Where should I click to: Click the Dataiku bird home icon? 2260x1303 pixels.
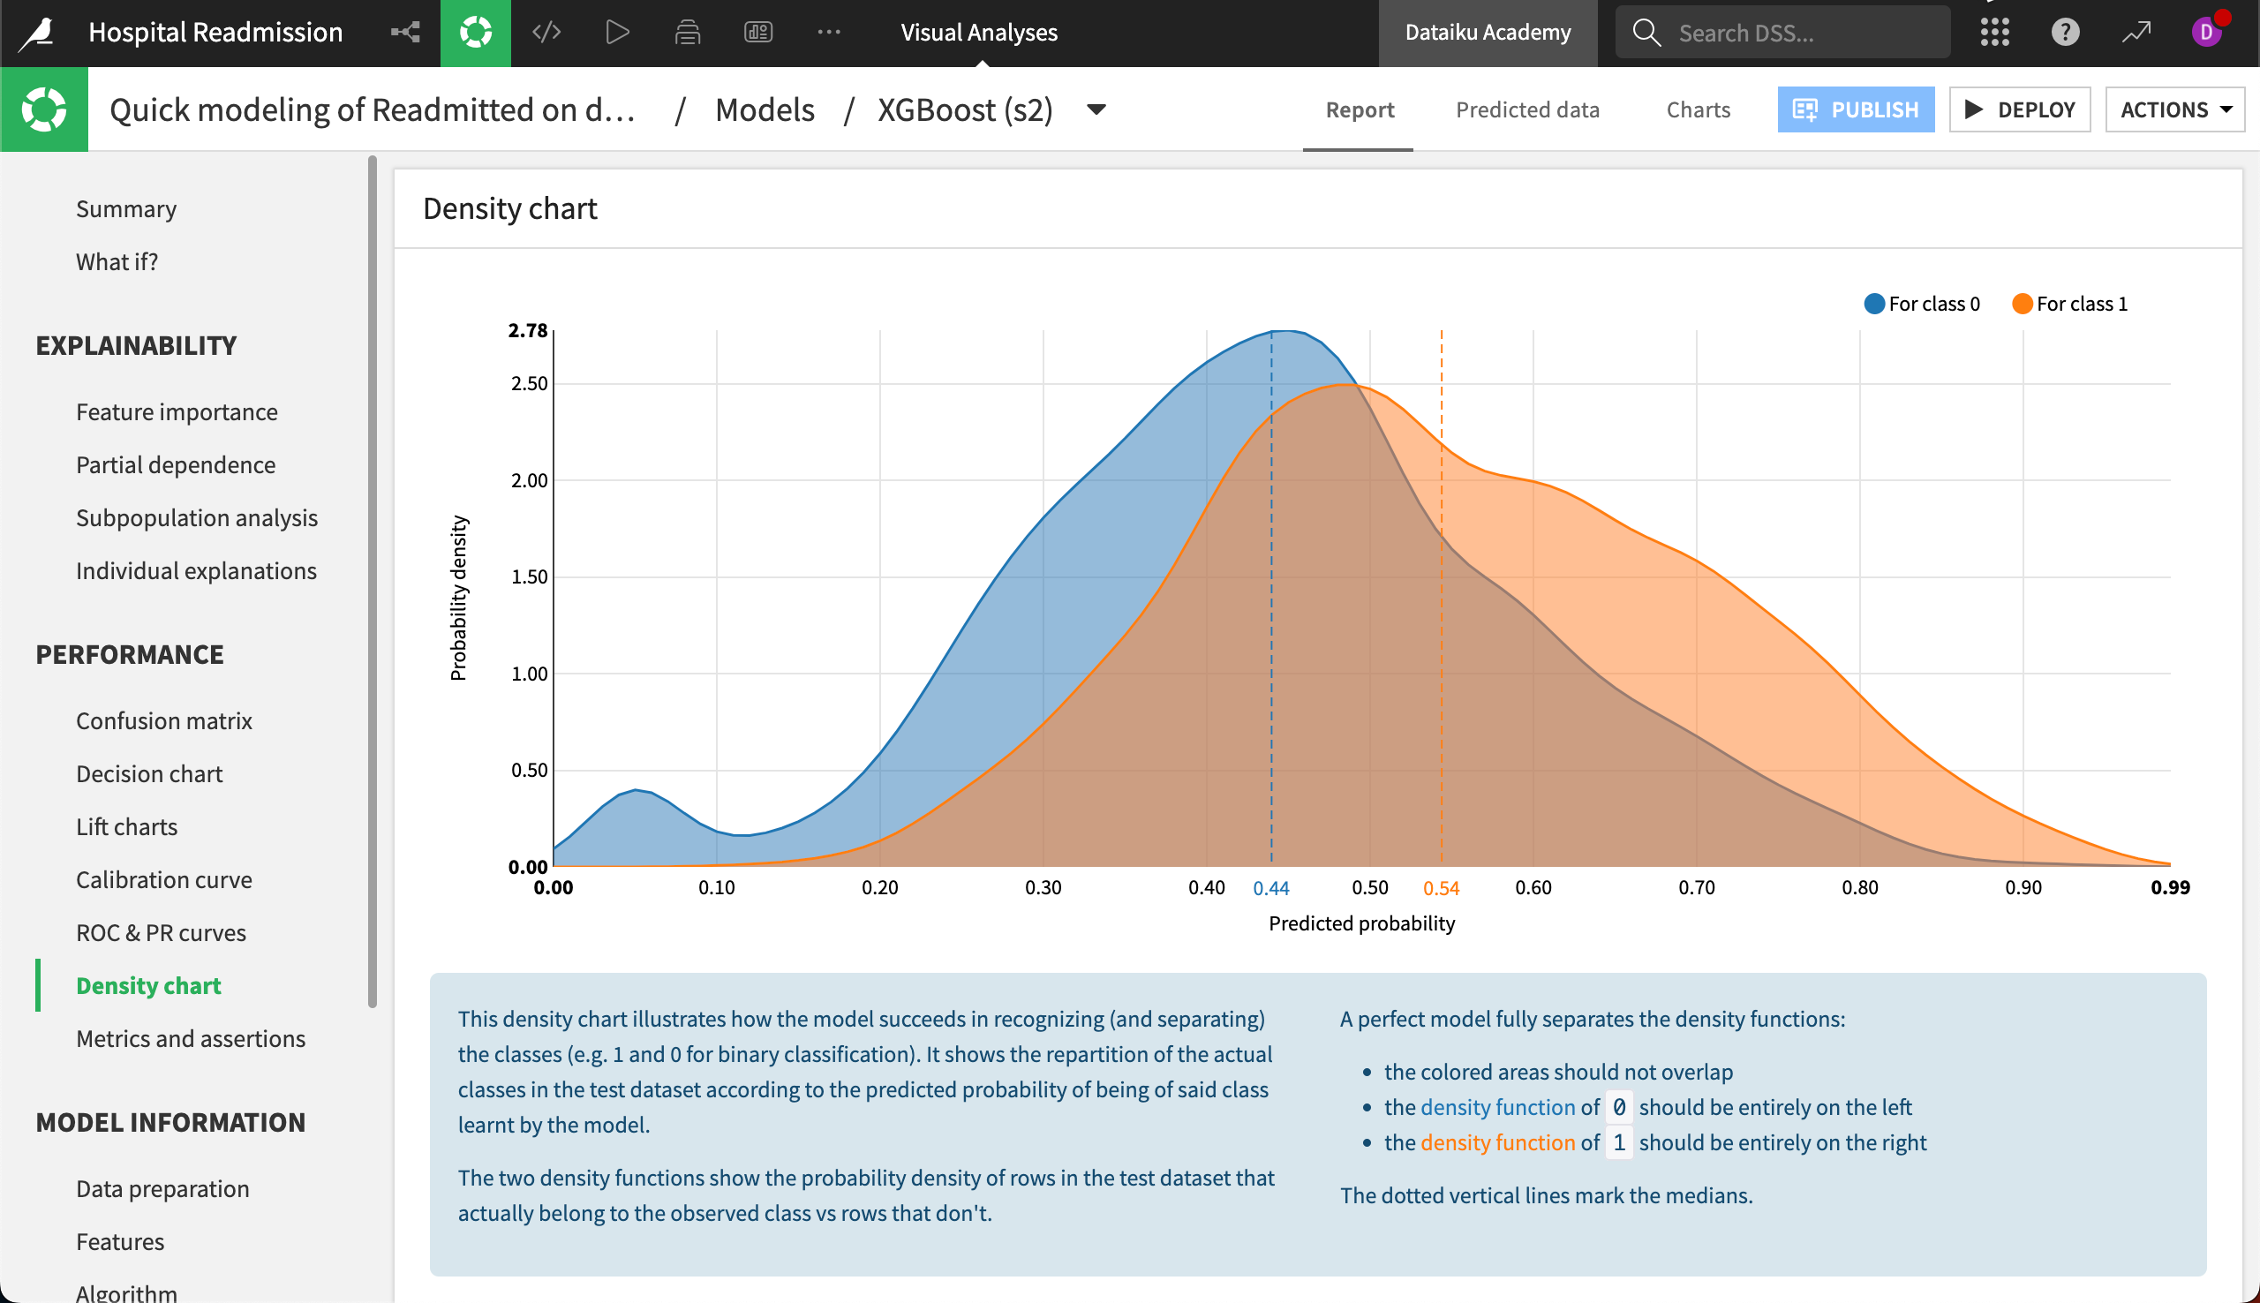point(38,34)
